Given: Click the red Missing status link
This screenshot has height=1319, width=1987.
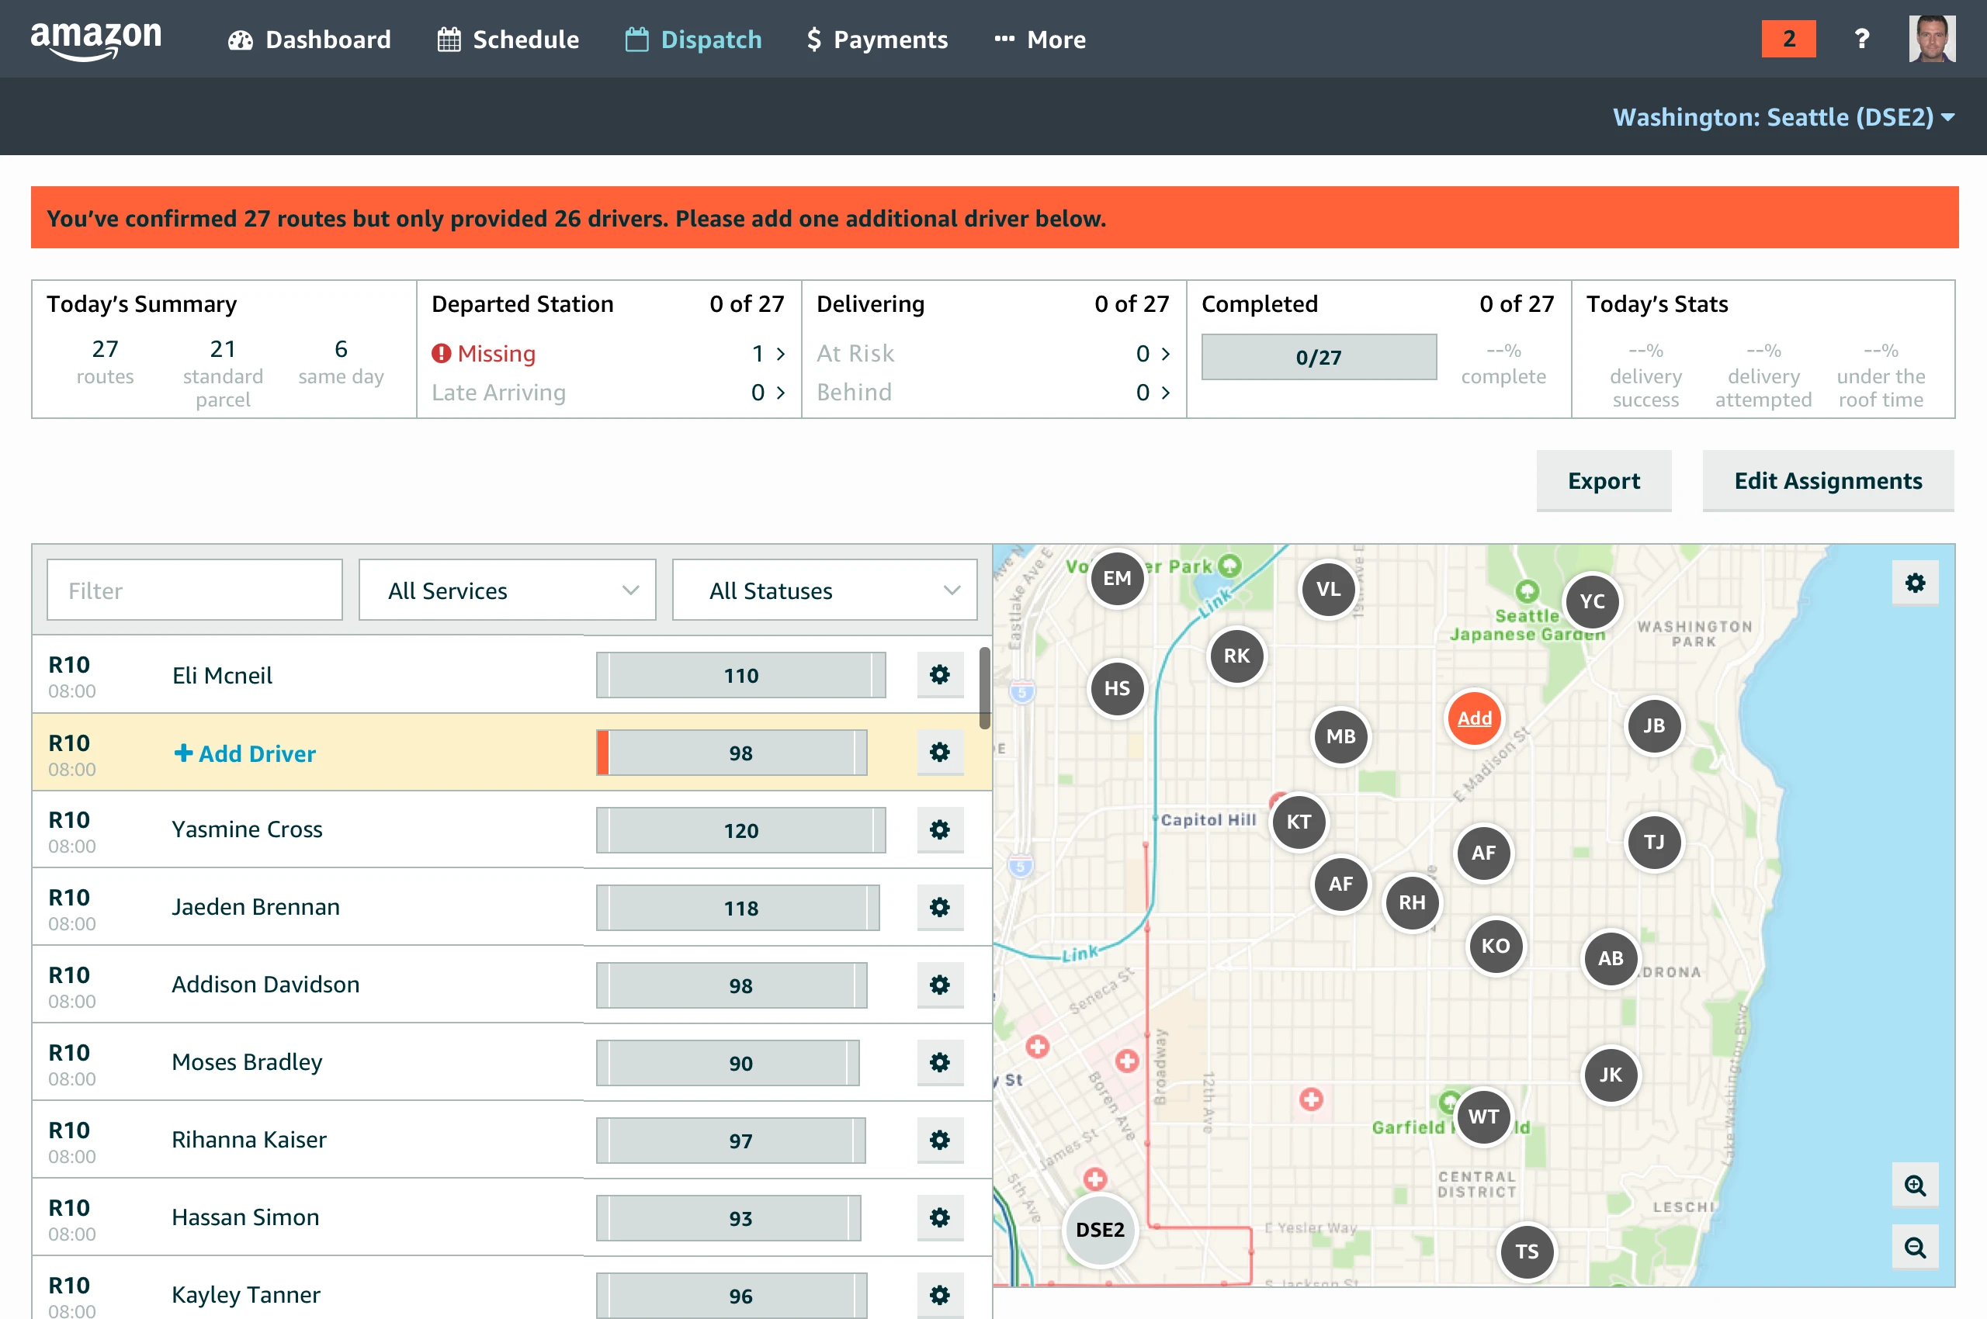Looking at the screenshot, I should click(x=484, y=353).
